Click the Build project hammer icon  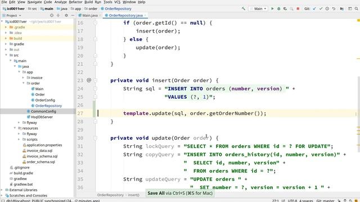click(x=244, y=9)
